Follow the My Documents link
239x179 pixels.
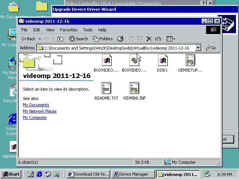[x=36, y=105]
